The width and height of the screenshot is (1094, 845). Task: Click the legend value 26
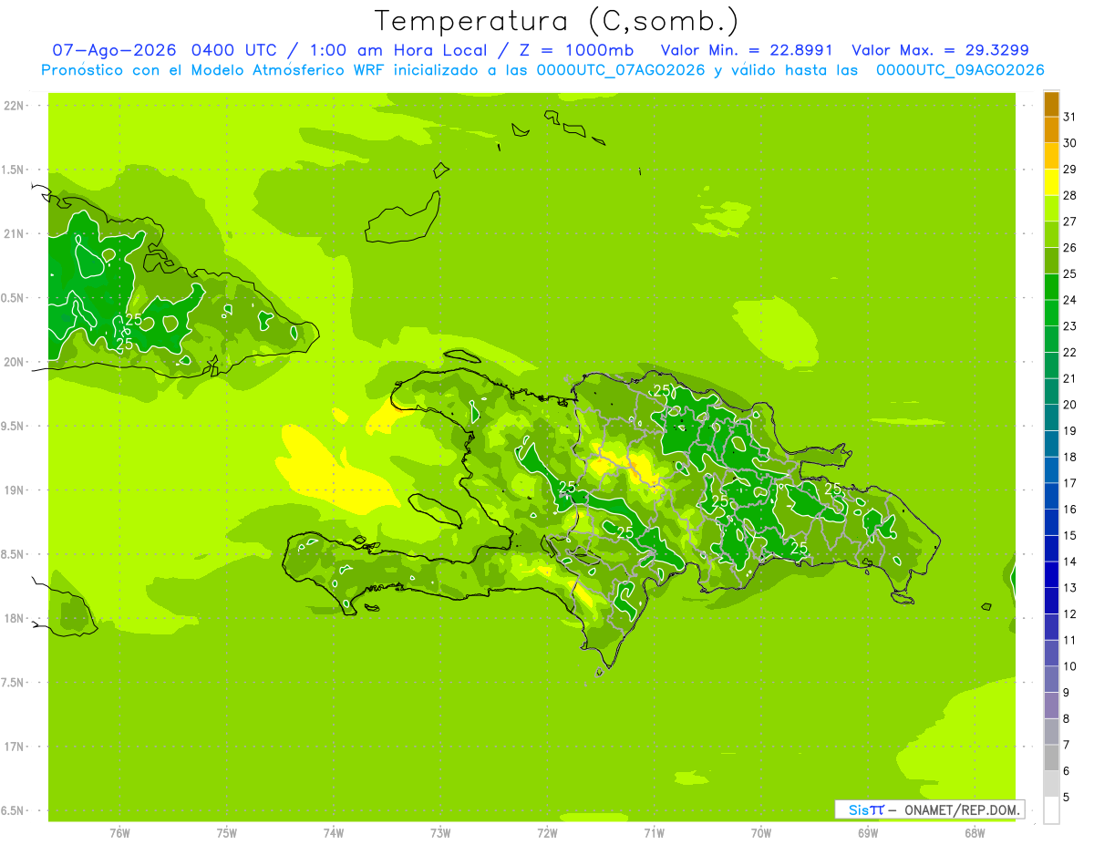coord(1069,248)
